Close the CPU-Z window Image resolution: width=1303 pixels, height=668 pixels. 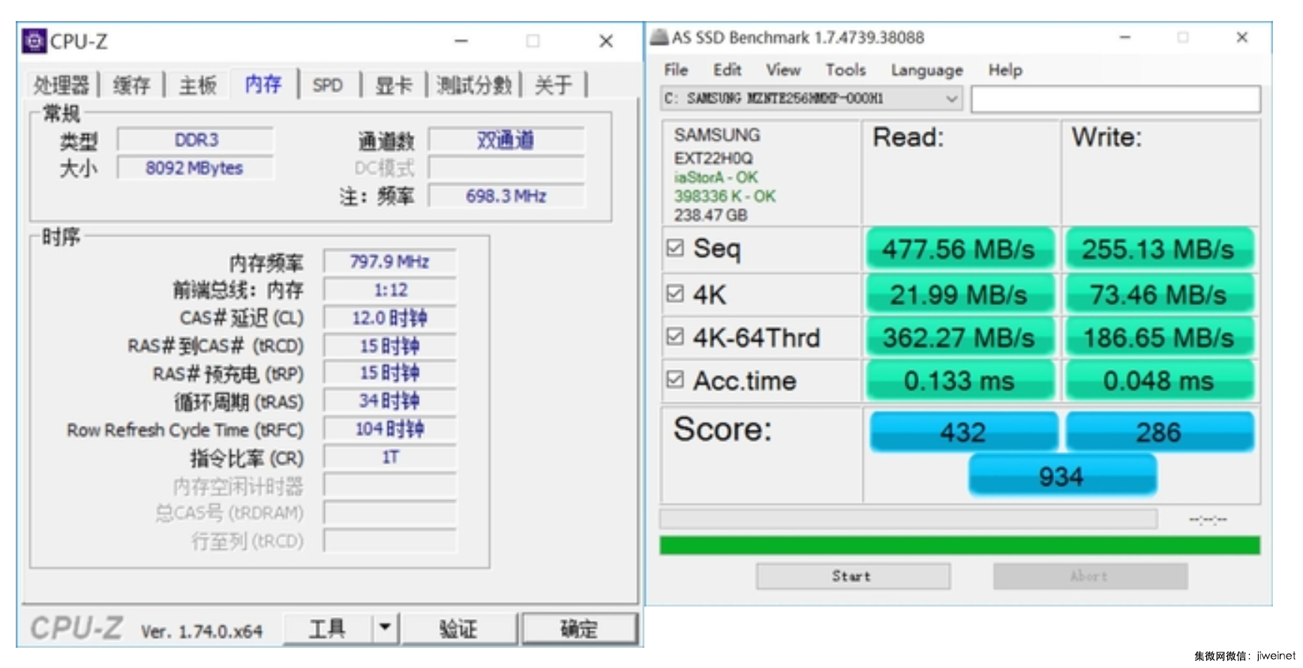pyautogui.click(x=606, y=41)
